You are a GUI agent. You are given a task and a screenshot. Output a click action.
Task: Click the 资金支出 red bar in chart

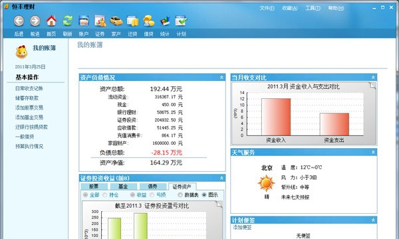pos(334,124)
